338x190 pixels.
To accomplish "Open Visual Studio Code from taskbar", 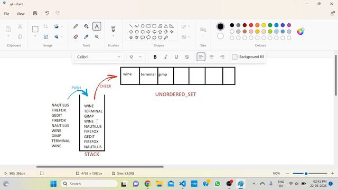I will click(x=182, y=184).
